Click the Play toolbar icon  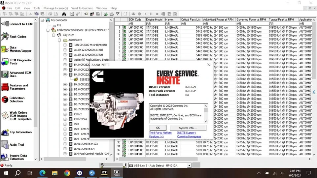point(145,14)
